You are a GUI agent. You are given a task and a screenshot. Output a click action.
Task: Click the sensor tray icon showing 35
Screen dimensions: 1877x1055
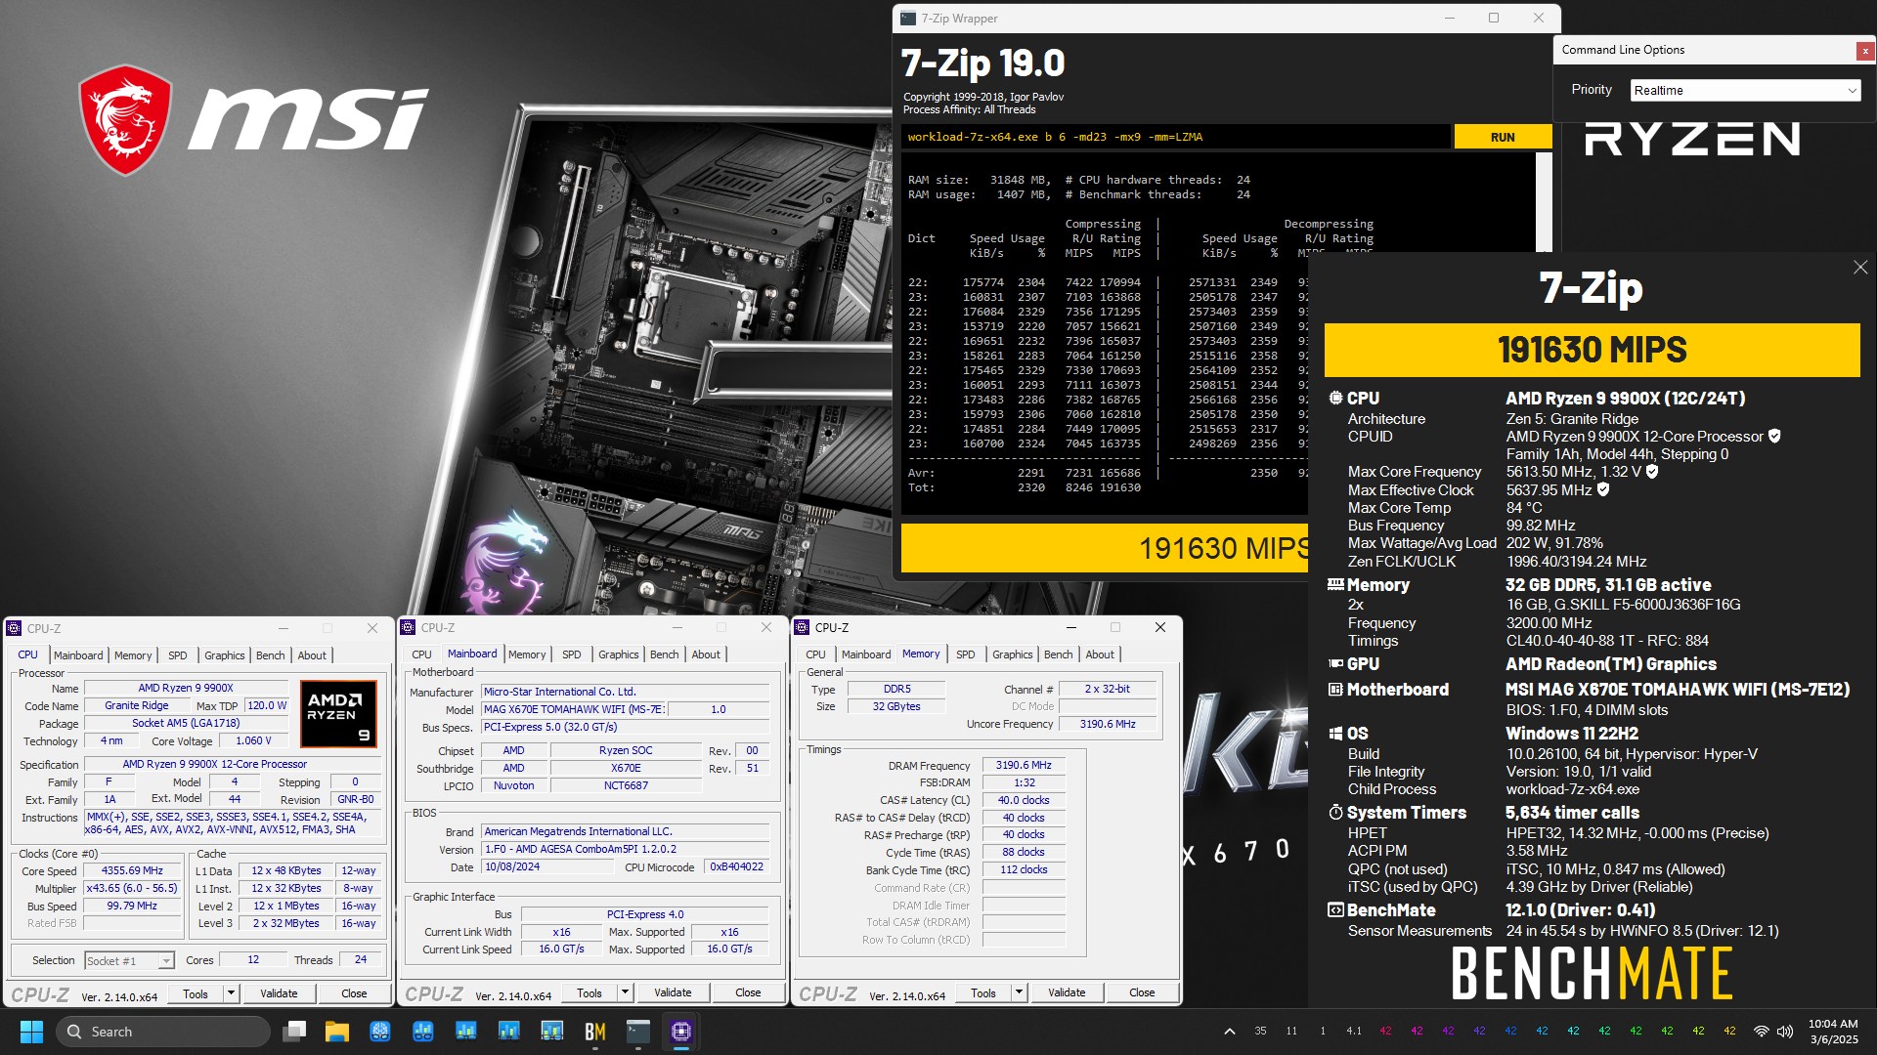(1260, 1032)
